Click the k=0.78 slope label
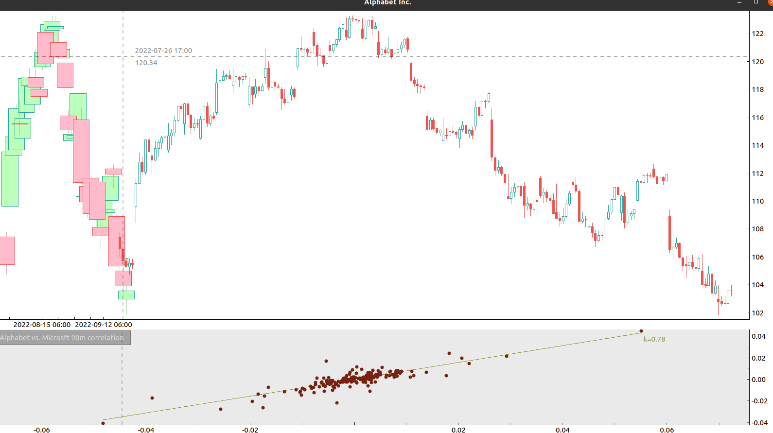 (x=654, y=339)
